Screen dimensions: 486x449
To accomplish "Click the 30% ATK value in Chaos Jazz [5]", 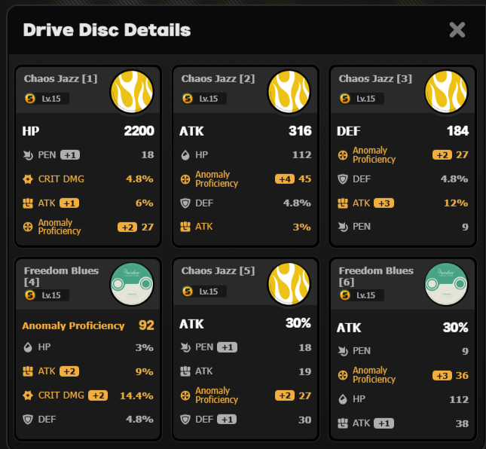I will pos(298,323).
